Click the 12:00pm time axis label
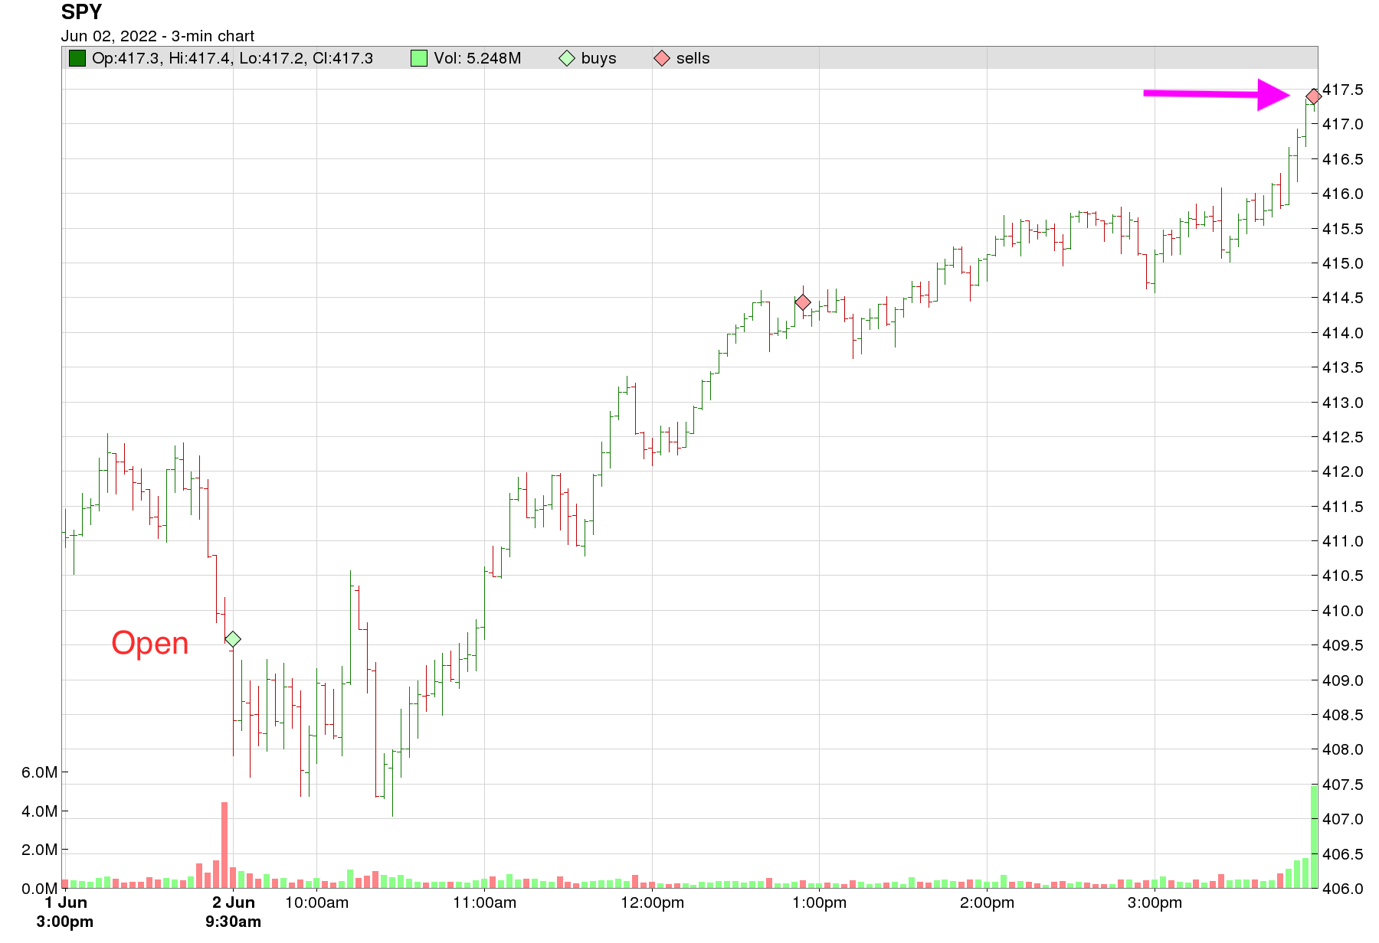This screenshot has width=1379, height=943. pyautogui.click(x=652, y=902)
